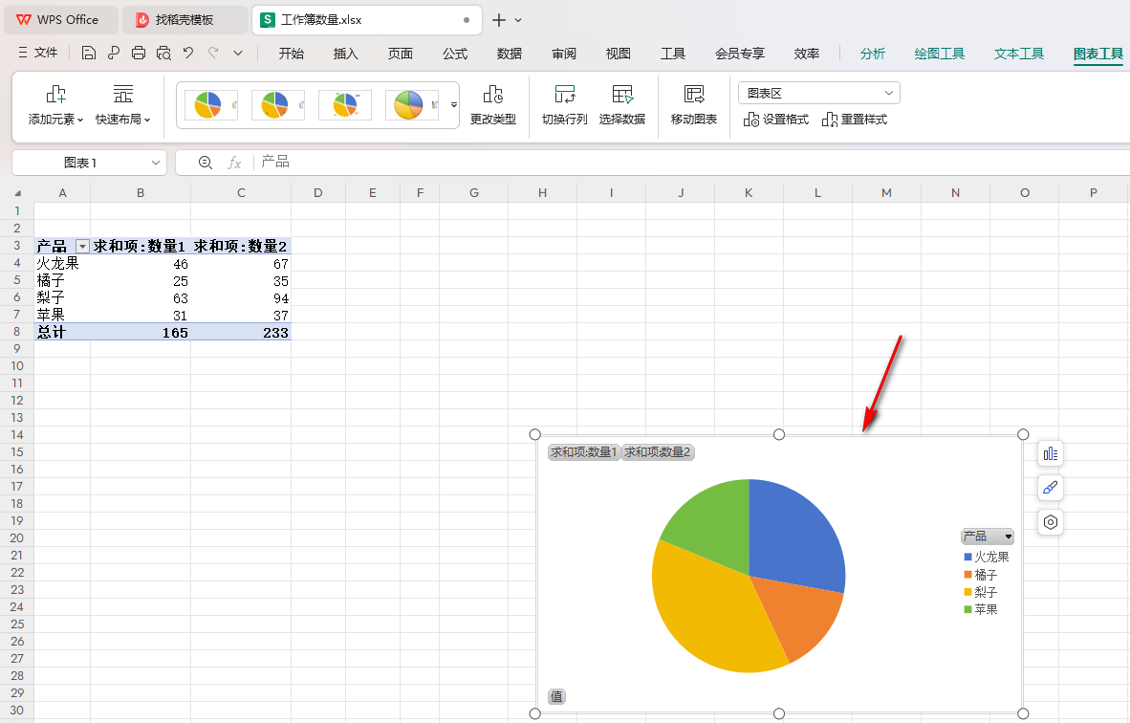The height and width of the screenshot is (723, 1130).
Task: Open the chart area (图表区) element dropdown
Action: point(819,93)
